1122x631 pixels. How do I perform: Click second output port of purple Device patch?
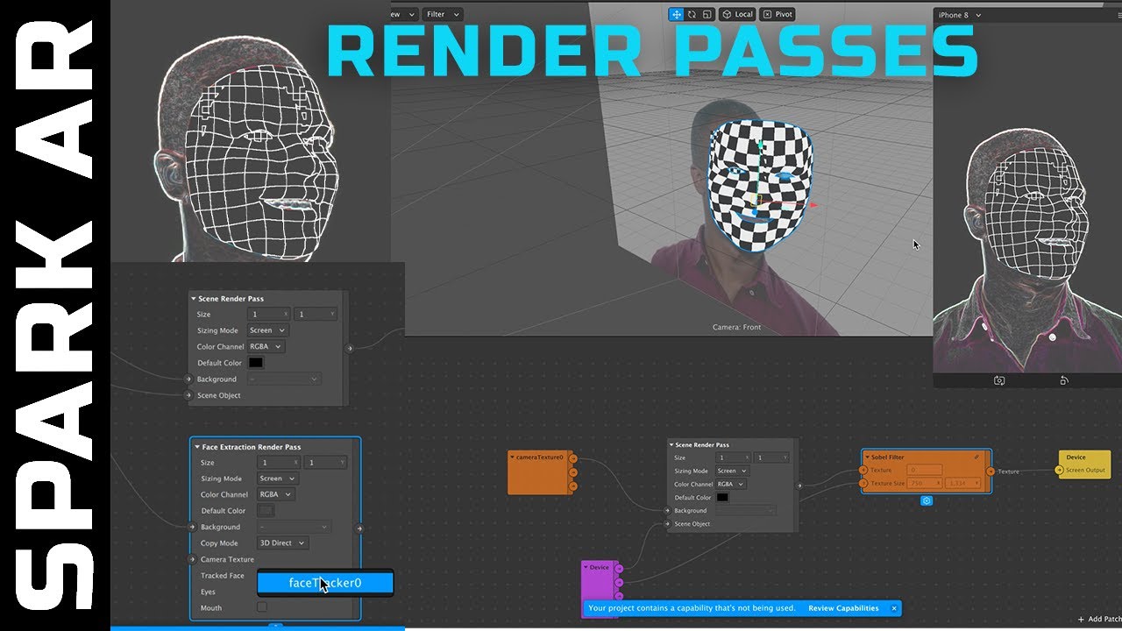click(619, 582)
